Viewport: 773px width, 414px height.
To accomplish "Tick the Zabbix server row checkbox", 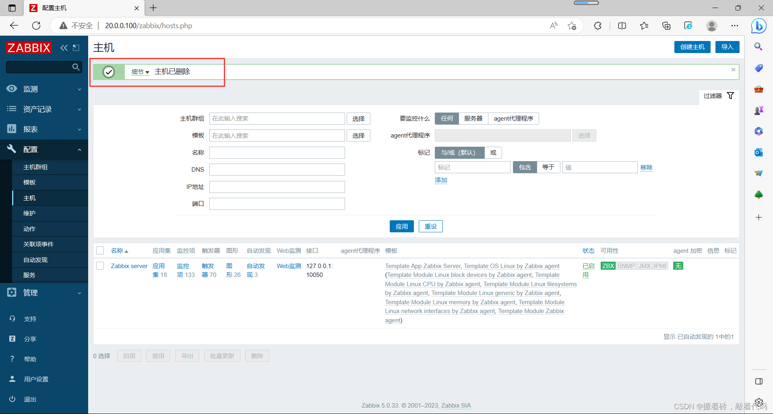I will coord(100,266).
